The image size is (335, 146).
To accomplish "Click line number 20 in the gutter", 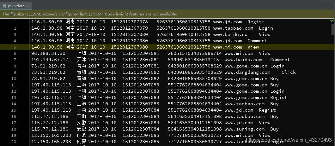I will click(x=14, y=142).
